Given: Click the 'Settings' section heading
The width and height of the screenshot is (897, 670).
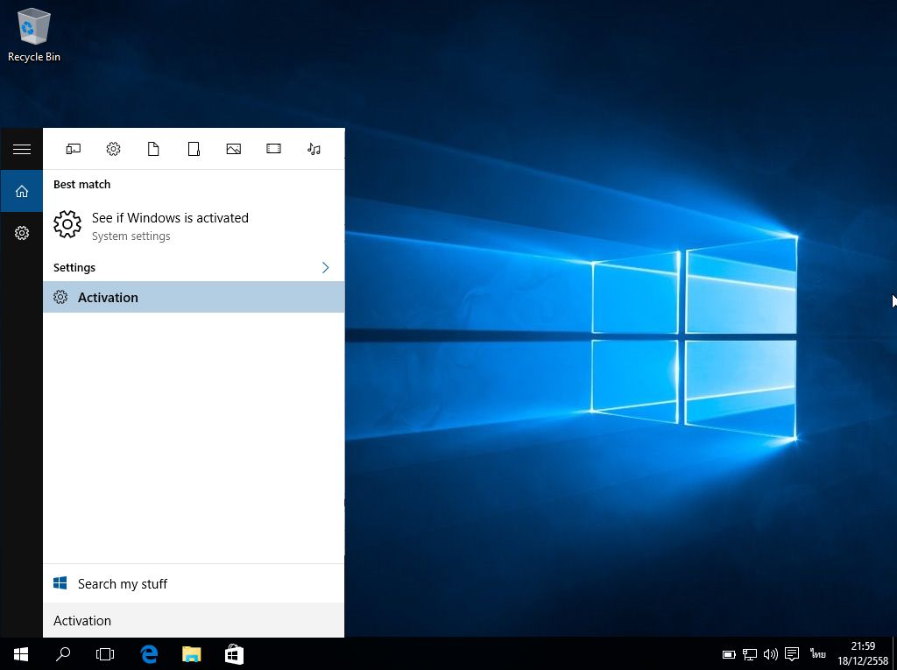Looking at the screenshot, I should pos(74,267).
